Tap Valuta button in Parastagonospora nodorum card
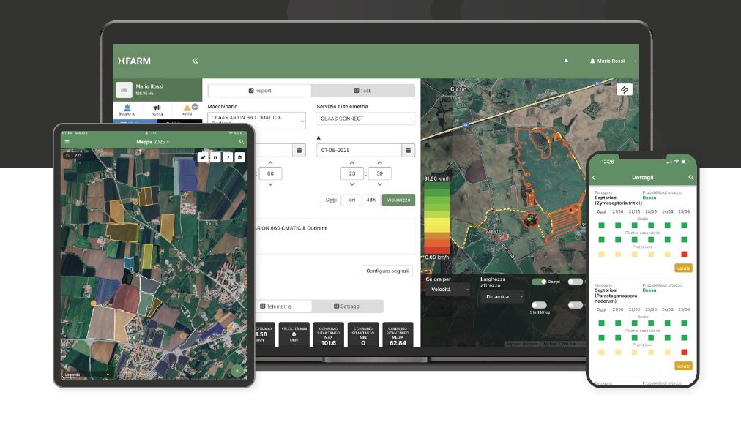 [x=683, y=366]
